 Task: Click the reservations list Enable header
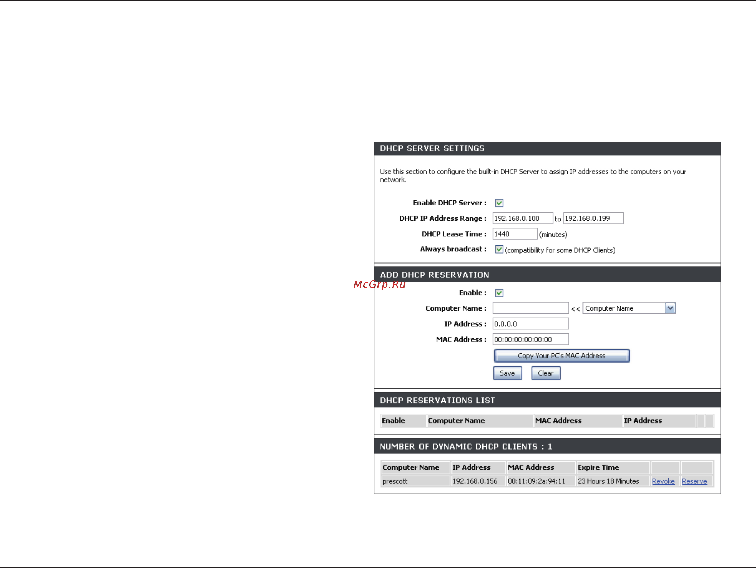pyautogui.click(x=403, y=421)
